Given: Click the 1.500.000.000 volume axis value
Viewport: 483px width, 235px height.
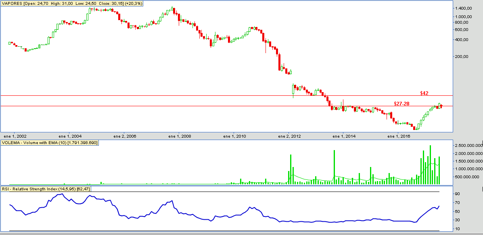Looking at the screenshot, I should point(468,161).
